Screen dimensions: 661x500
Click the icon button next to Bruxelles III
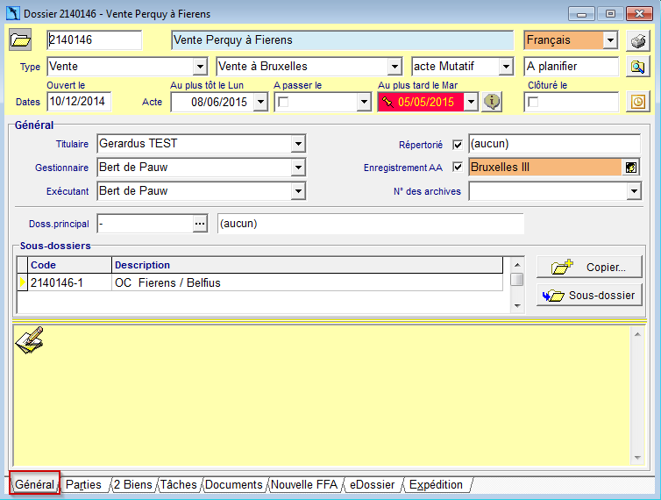pyautogui.click(x=630, y=168)
